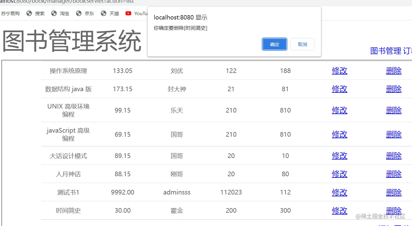Click the author name 刘优
The width and height of the screenshot is (412, 226).
click(177, 71)
